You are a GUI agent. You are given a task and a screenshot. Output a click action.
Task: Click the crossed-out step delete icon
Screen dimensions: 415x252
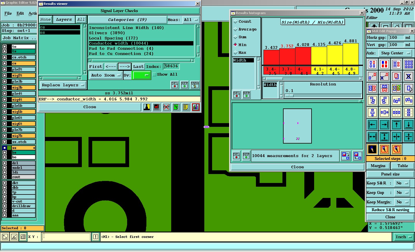409,76
